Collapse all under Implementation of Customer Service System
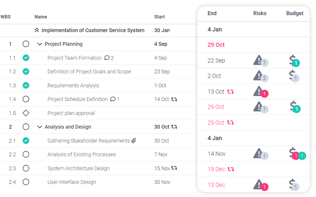This screenshot has width=316, height=197. [x=36, y=30]
